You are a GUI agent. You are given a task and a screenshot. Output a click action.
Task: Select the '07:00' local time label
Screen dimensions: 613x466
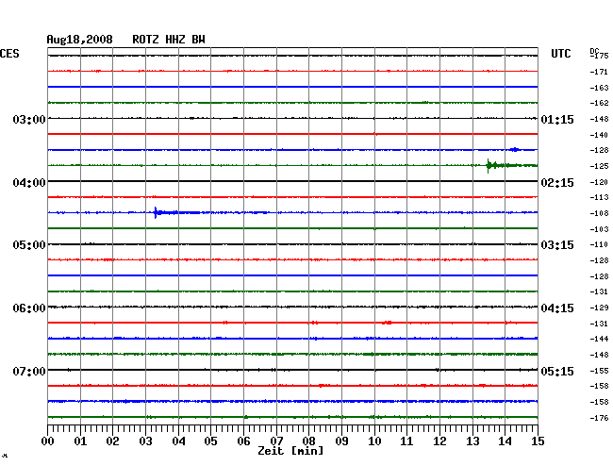click(x=29, y=371)
